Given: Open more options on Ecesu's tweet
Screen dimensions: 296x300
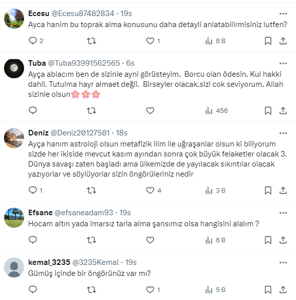Looking at the screenshot, I should coord(283,14).
